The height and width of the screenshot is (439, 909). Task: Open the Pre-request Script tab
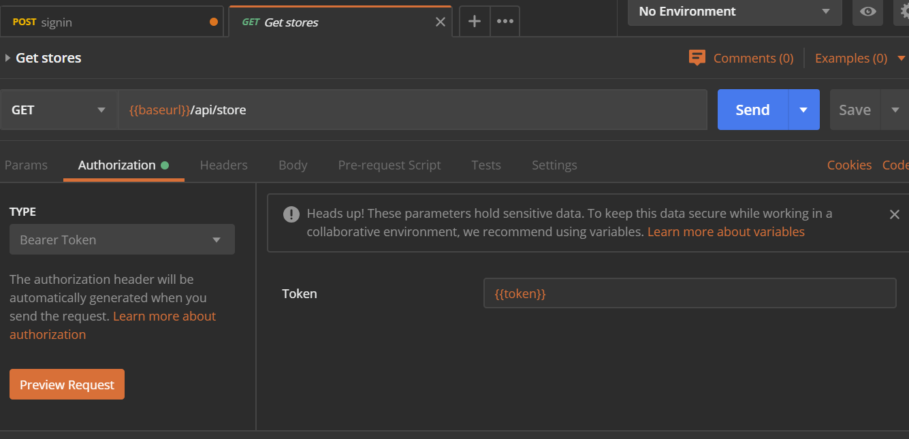pyautogui.click(x=389, y=165)
